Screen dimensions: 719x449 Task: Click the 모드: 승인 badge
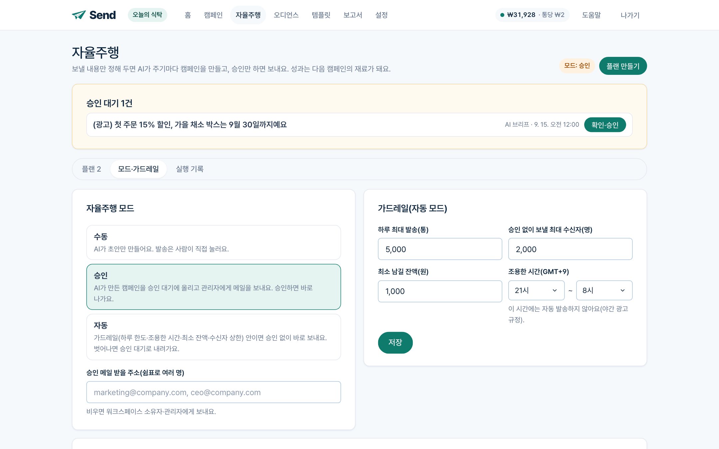[577, 66]
